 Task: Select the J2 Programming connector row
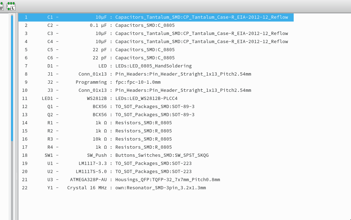(x=156, y=82)
